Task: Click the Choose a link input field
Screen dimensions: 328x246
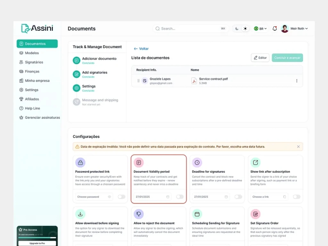Action: click(x=269, y=197)
